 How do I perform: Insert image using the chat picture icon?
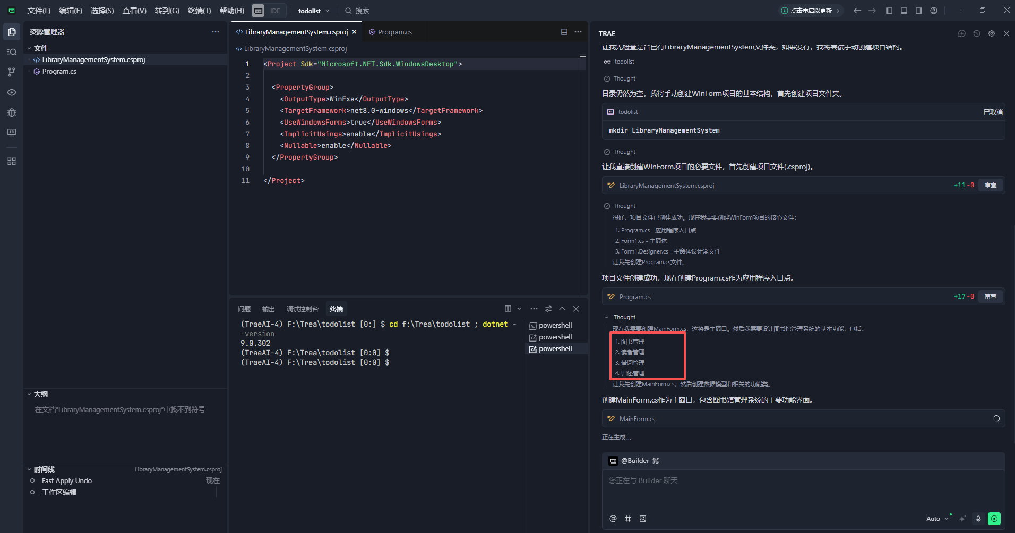click(643, 519)
